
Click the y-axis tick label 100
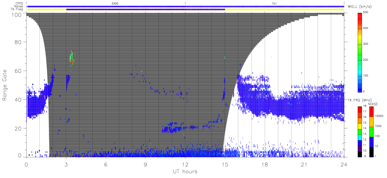pos(17,15)
